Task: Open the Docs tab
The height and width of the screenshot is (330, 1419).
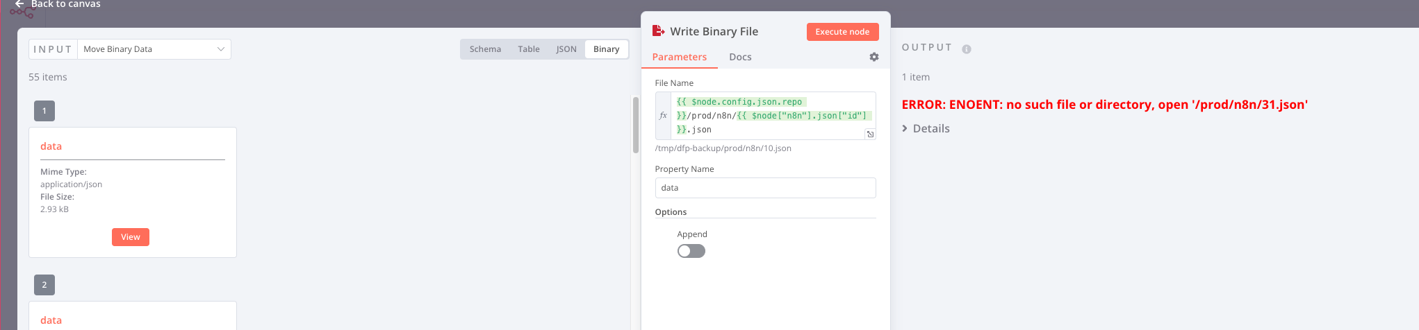Action: point(740,57)
